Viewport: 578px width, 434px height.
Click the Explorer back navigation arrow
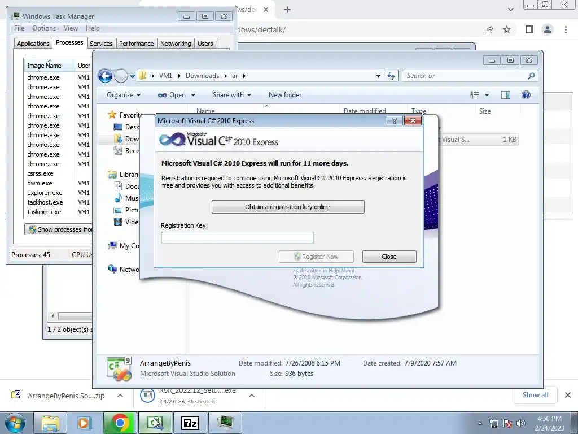105,76
